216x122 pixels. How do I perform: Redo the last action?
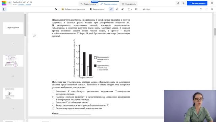pyautogui.click(x=207, y=9)
